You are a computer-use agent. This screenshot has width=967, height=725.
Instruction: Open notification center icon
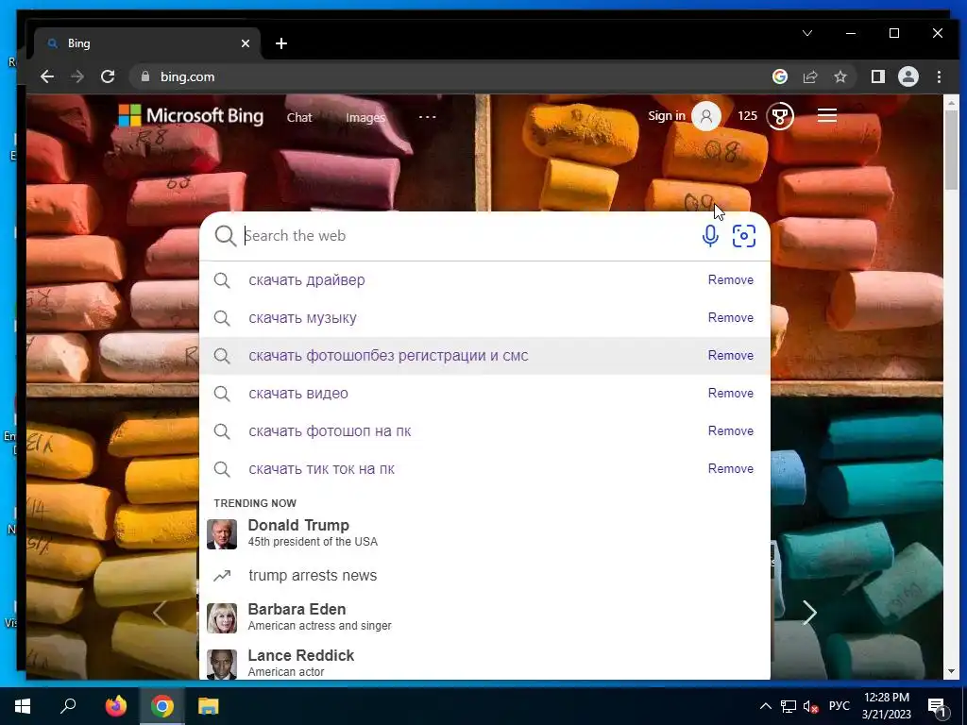pyautogui.click(x=936, y=707)
